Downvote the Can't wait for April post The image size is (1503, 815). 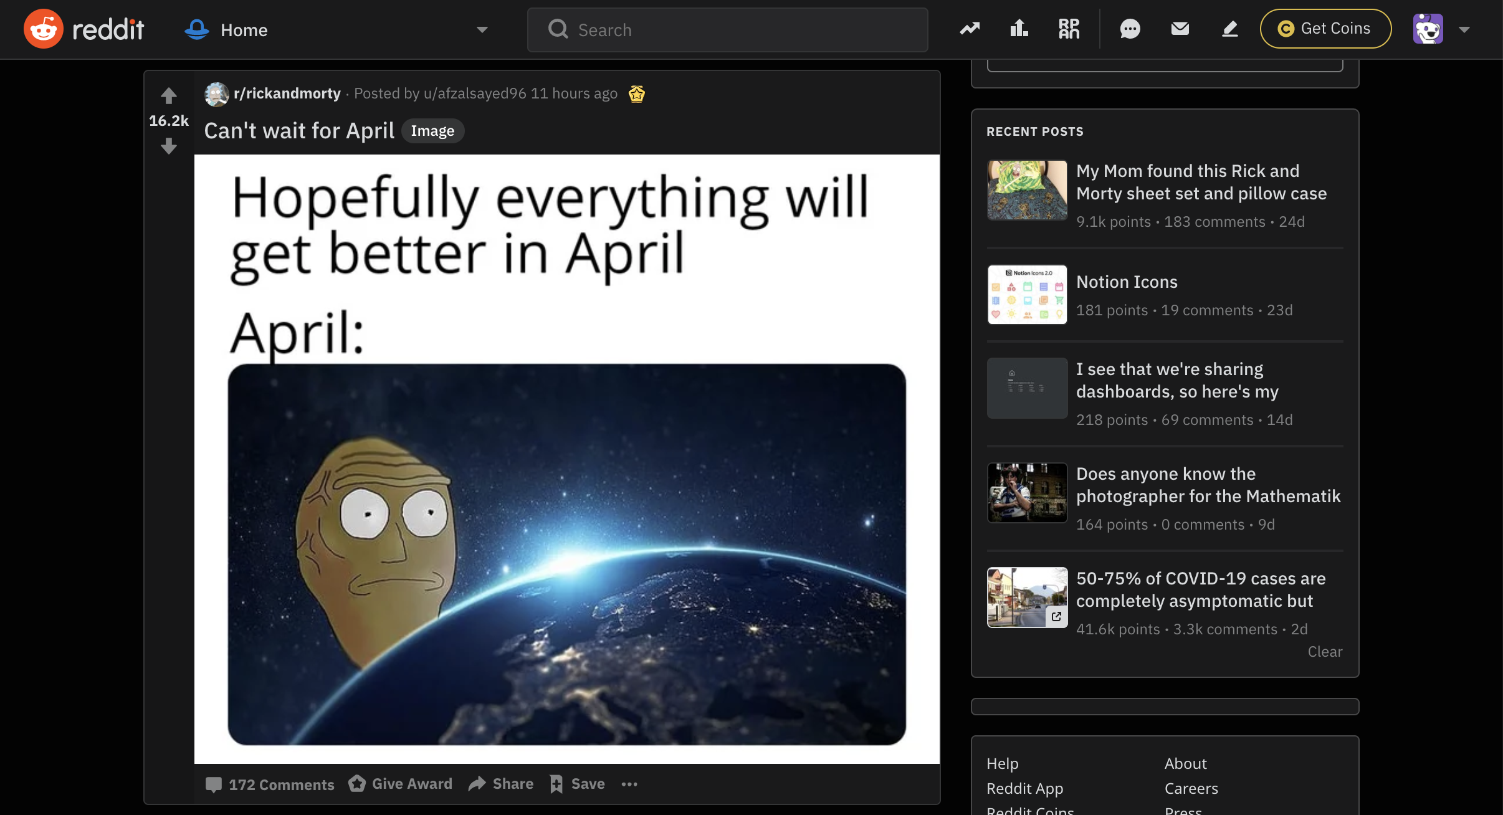168,147
